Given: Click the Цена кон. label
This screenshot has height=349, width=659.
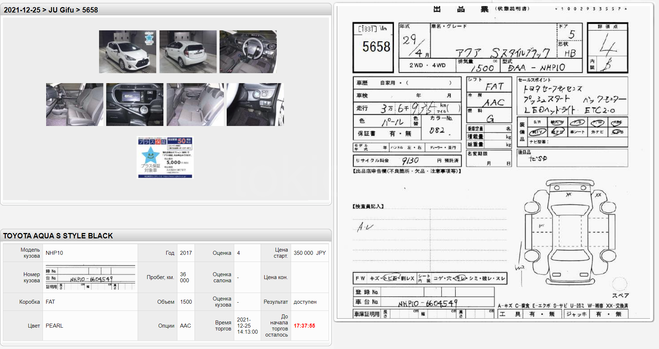Looking at the screenshot, I should point(276,277).
